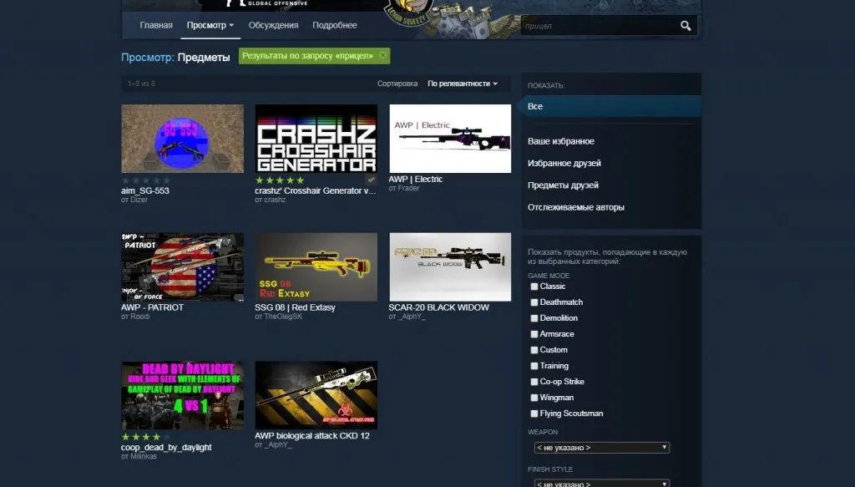Click the Counter-Strike Global Offensive logo
Image resolution: width=855 pixels, height=487 pixels.
[266, 4]
